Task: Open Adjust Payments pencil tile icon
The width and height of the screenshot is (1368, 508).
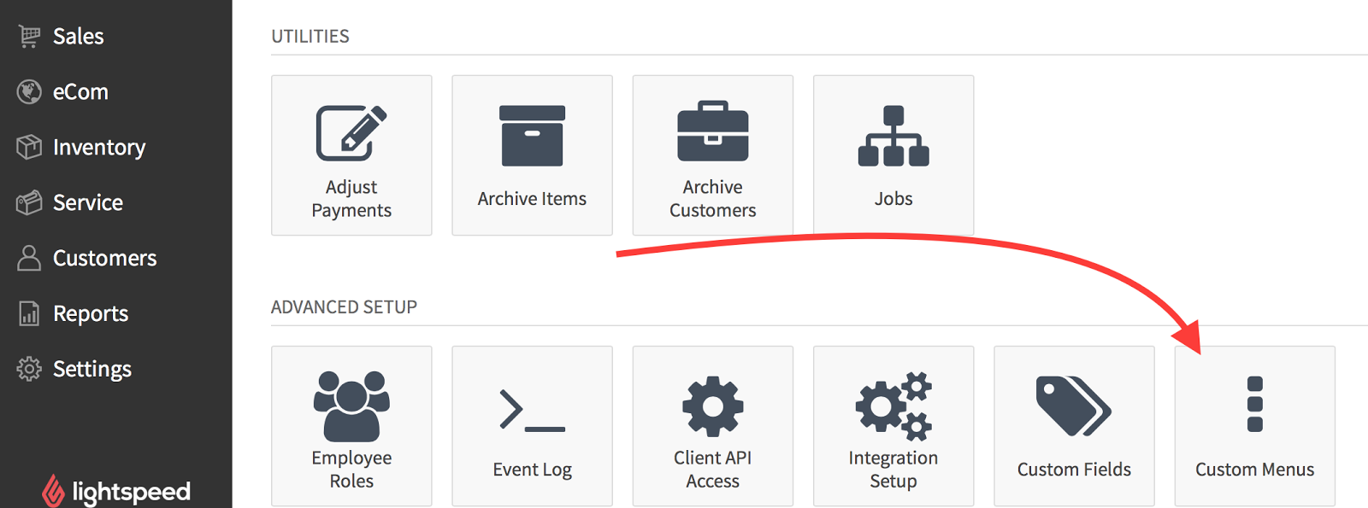Action: [x=351, y=133]
